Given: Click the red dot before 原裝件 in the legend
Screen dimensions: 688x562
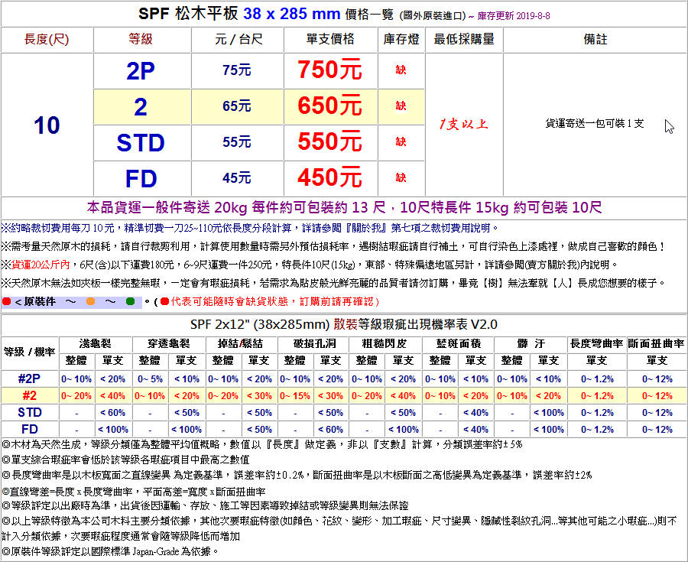Looking at the screenshot, I should pos(6,301).
